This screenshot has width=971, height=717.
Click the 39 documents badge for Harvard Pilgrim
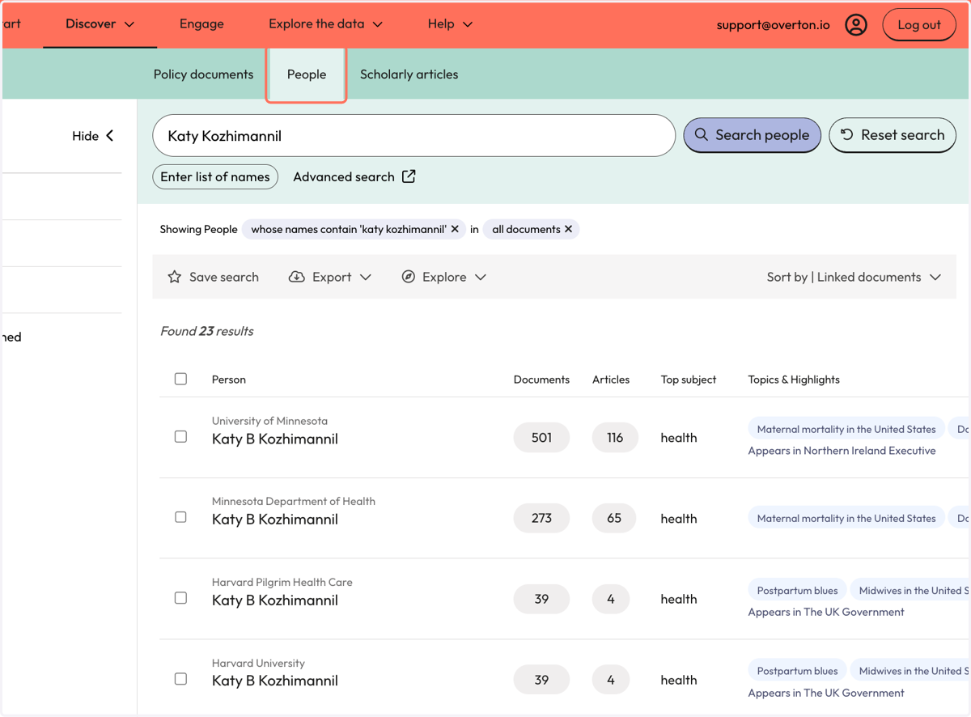541,599
